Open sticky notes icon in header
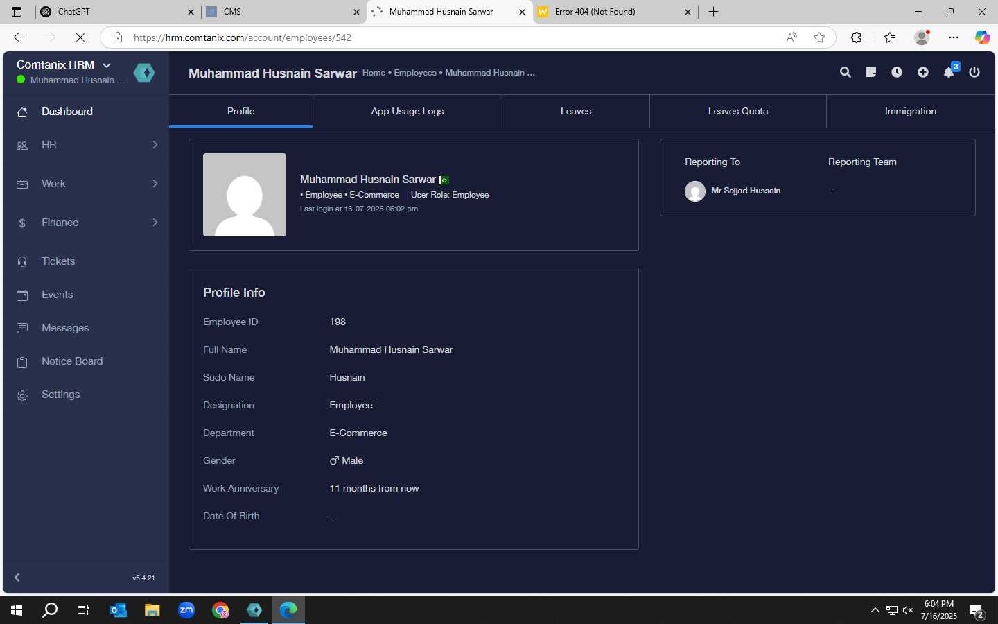Screen dimensions: 998x624 871,72
